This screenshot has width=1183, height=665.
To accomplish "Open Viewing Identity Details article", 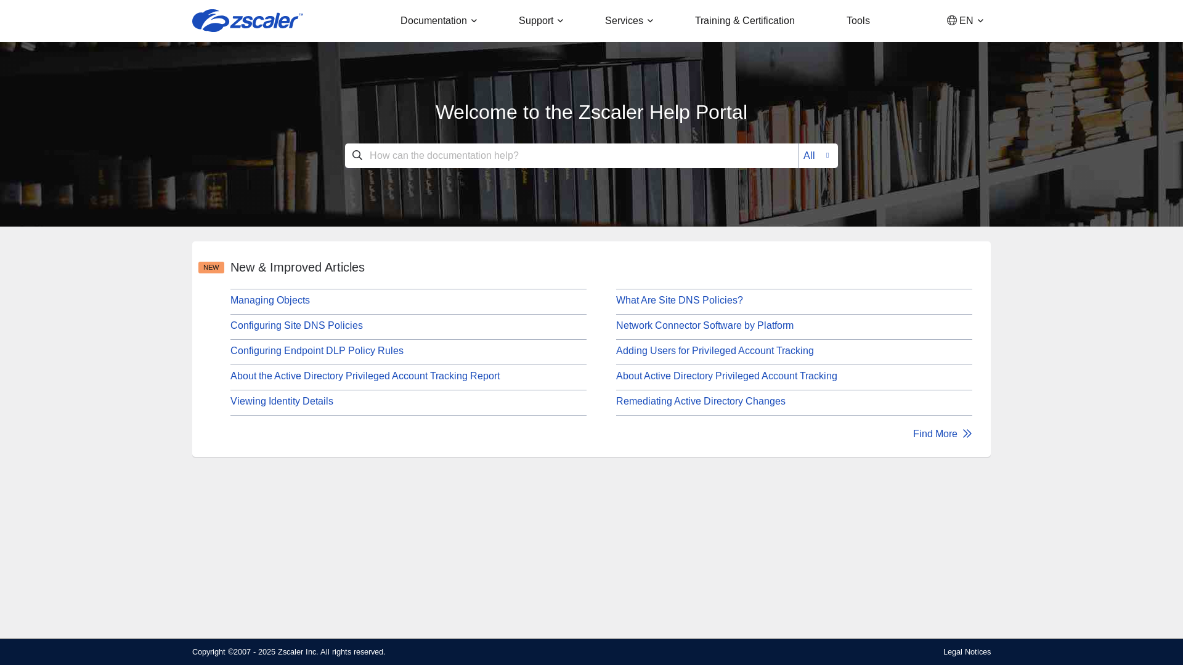I will pyautogui.click(x=282, y=401).
